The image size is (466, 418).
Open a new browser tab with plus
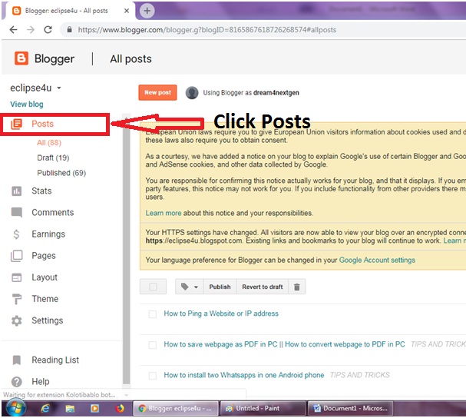coord(147,11)
